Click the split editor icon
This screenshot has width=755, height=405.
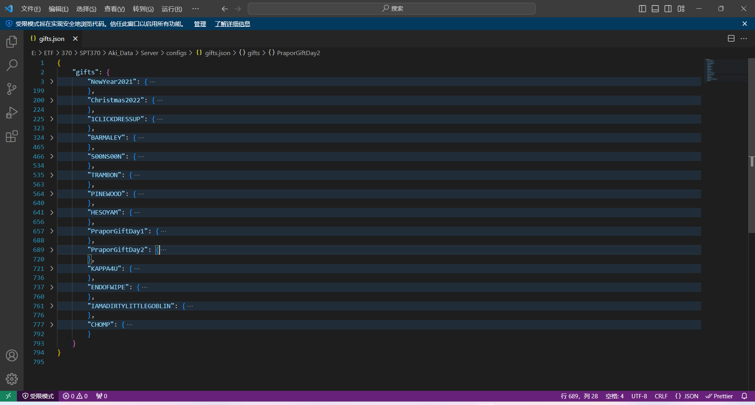(731, 39)
